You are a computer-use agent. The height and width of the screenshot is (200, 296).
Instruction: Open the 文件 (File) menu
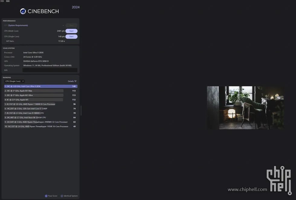2,1
